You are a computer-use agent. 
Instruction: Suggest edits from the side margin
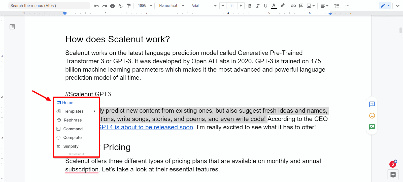point(372,127)
